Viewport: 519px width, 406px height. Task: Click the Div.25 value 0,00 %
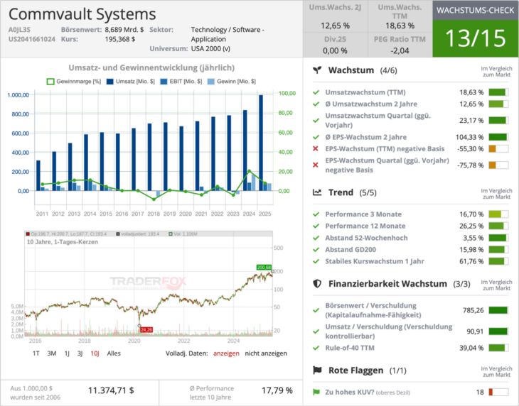pos(335,50)
